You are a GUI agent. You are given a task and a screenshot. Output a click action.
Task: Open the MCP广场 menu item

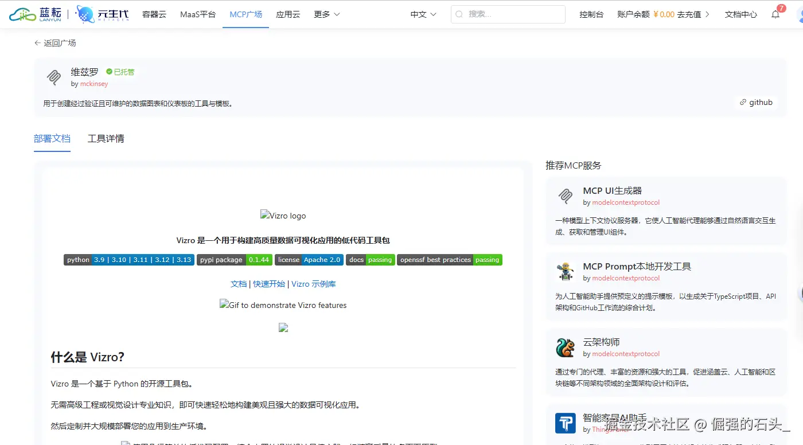pyautogui.click(x=245, y=14)
